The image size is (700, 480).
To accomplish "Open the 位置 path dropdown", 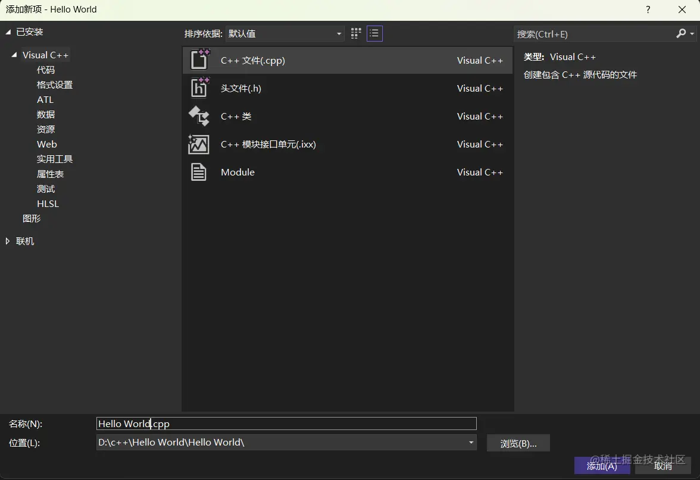I will (471, 443).
